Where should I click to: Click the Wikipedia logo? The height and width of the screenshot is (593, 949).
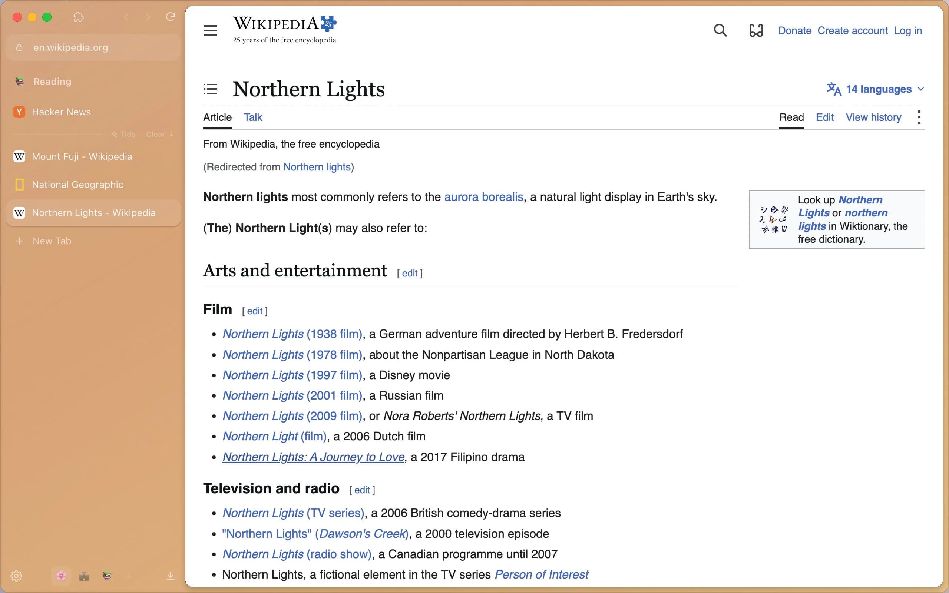pyautogui.click(x=285, y=29)
